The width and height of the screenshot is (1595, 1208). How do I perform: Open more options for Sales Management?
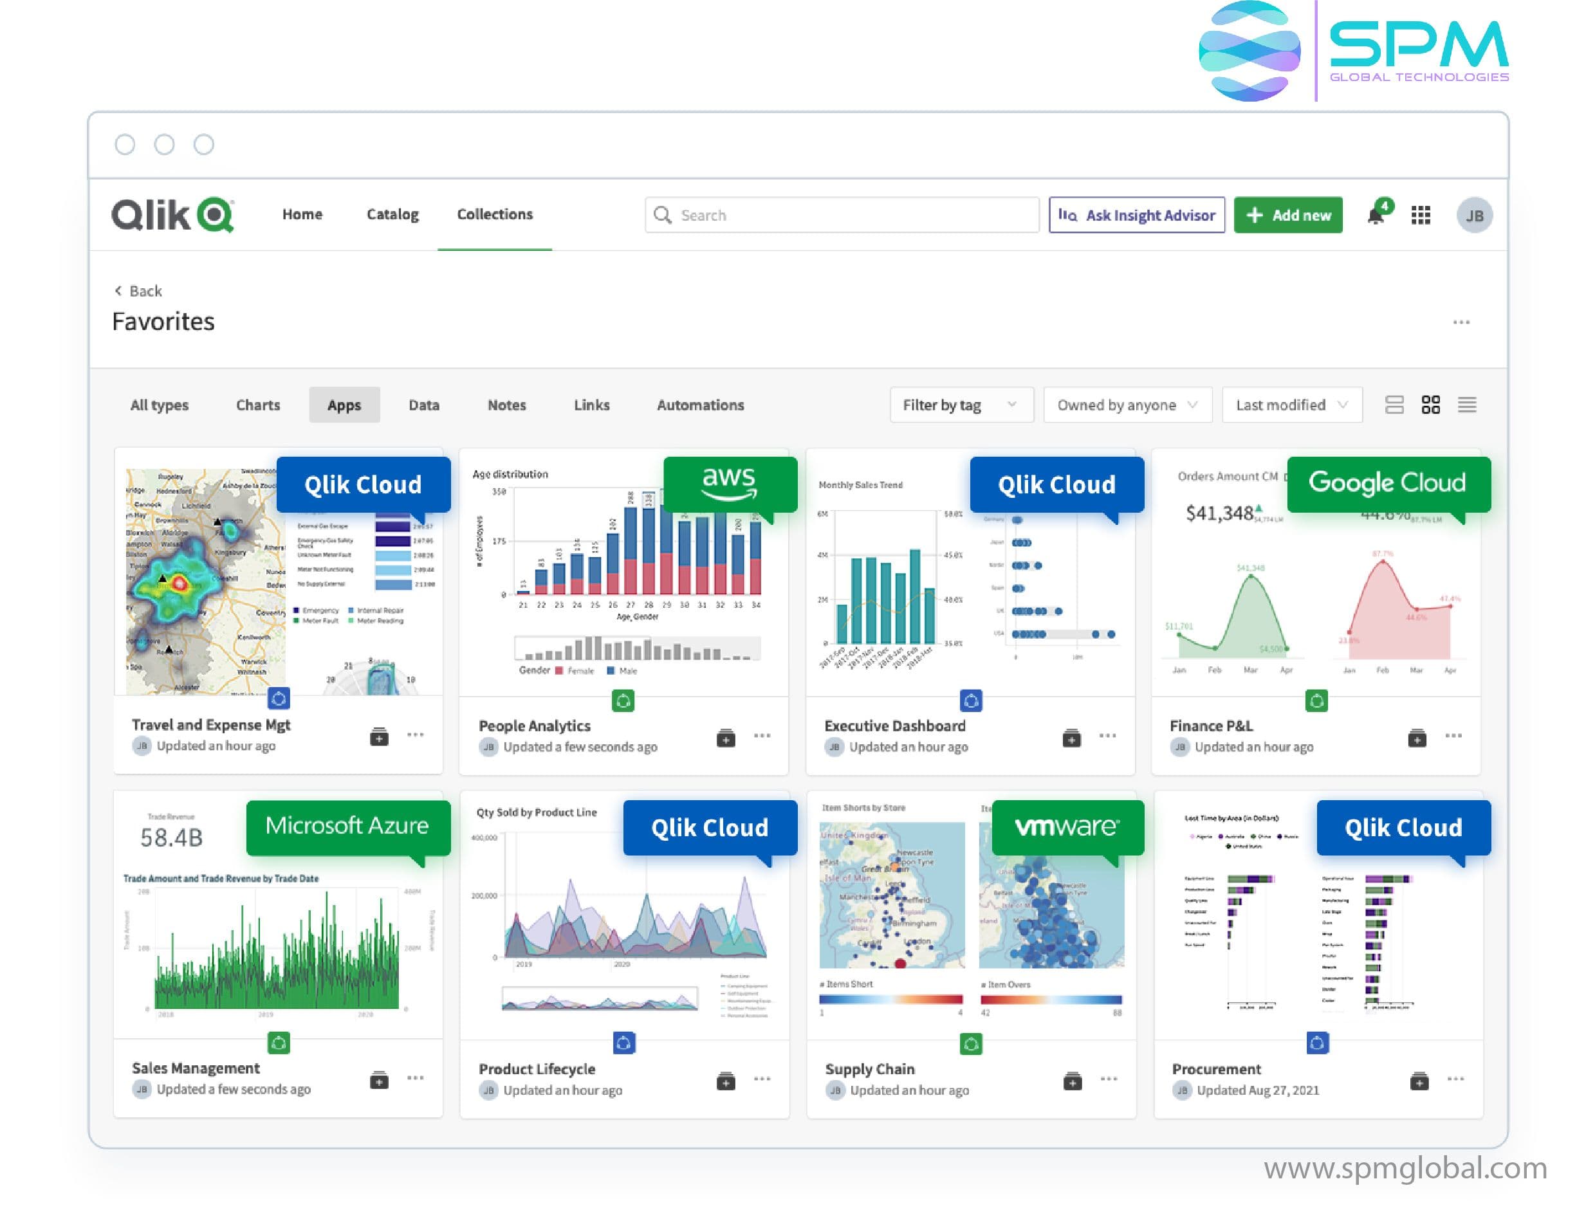pos(416,1078)
